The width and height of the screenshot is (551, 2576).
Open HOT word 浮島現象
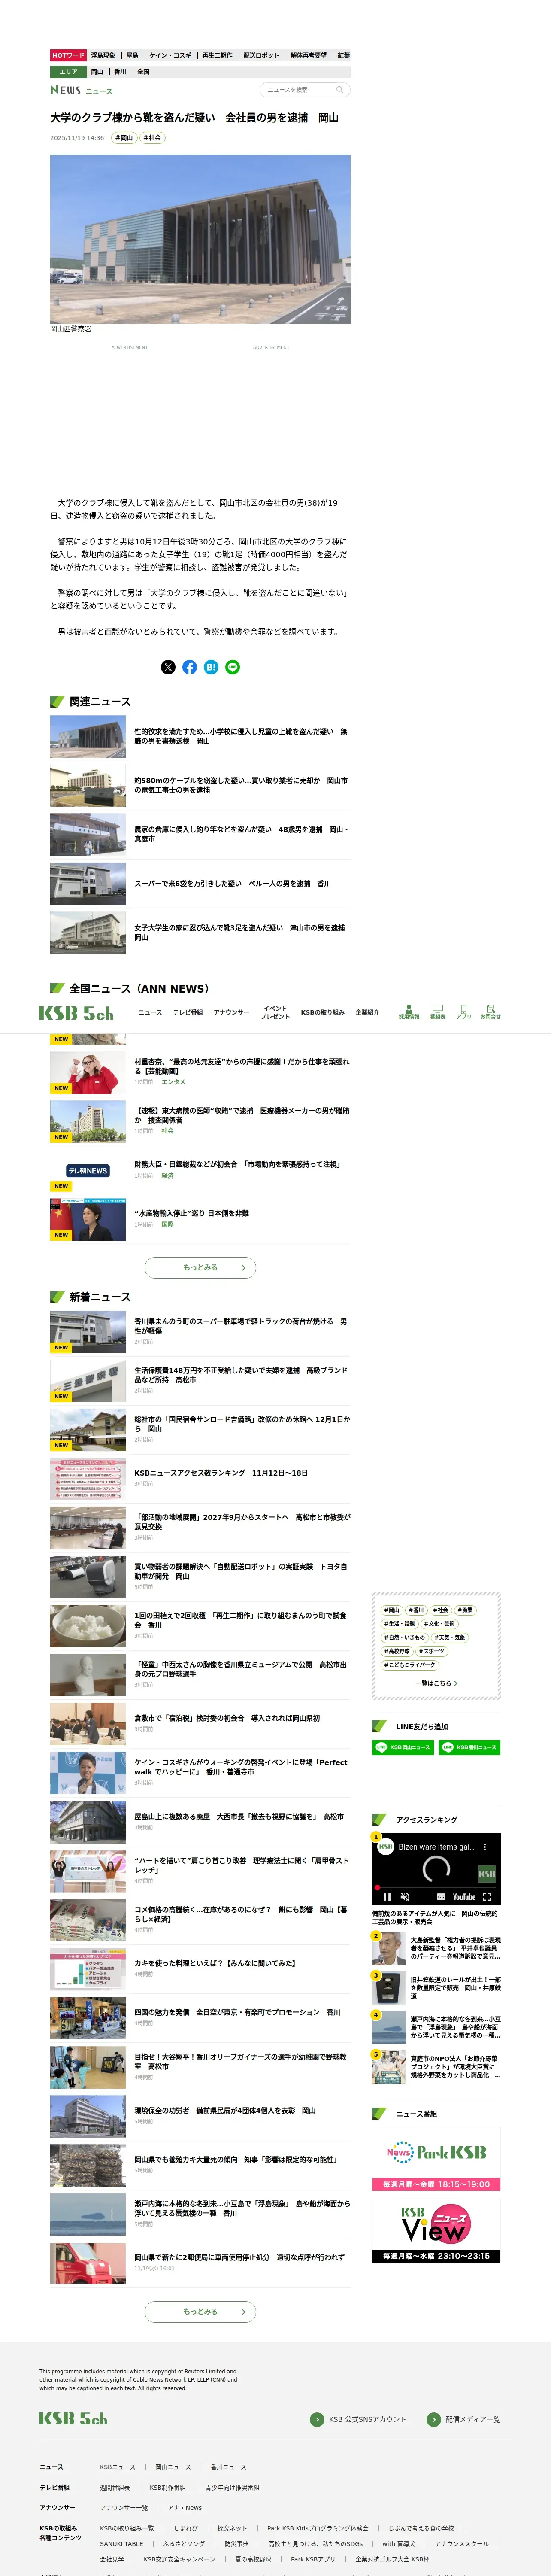click(x=103, y=56)
